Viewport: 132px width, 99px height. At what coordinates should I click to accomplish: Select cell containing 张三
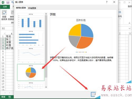10,39
